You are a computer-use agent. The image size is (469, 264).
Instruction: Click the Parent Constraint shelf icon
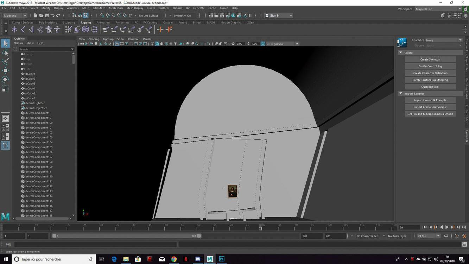coord(105,30)
